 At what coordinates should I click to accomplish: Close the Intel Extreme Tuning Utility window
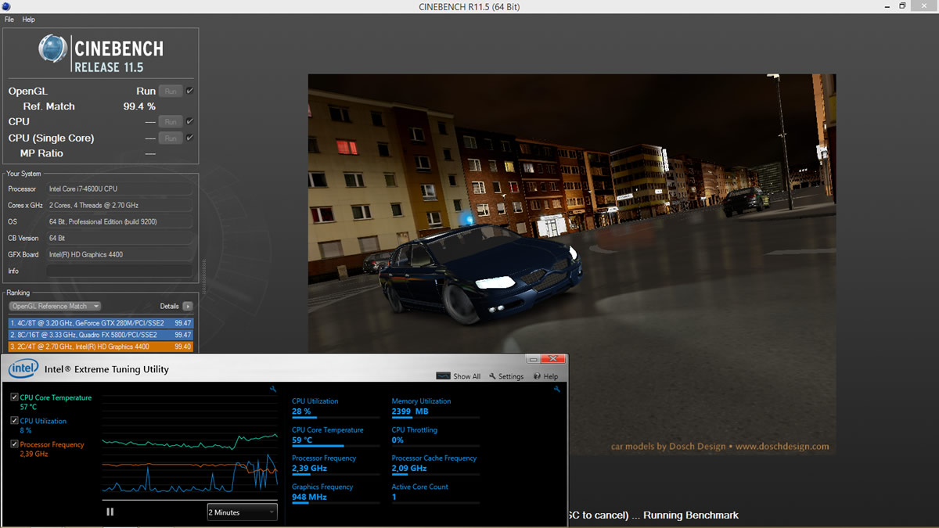553,359
